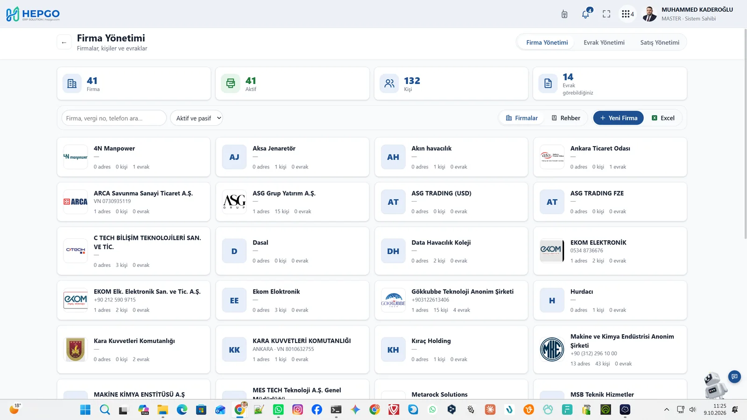
Task: Open the ASG Grup Yatırım A.Ş. card
Action: pyautogui.click(x=292, y=202)
